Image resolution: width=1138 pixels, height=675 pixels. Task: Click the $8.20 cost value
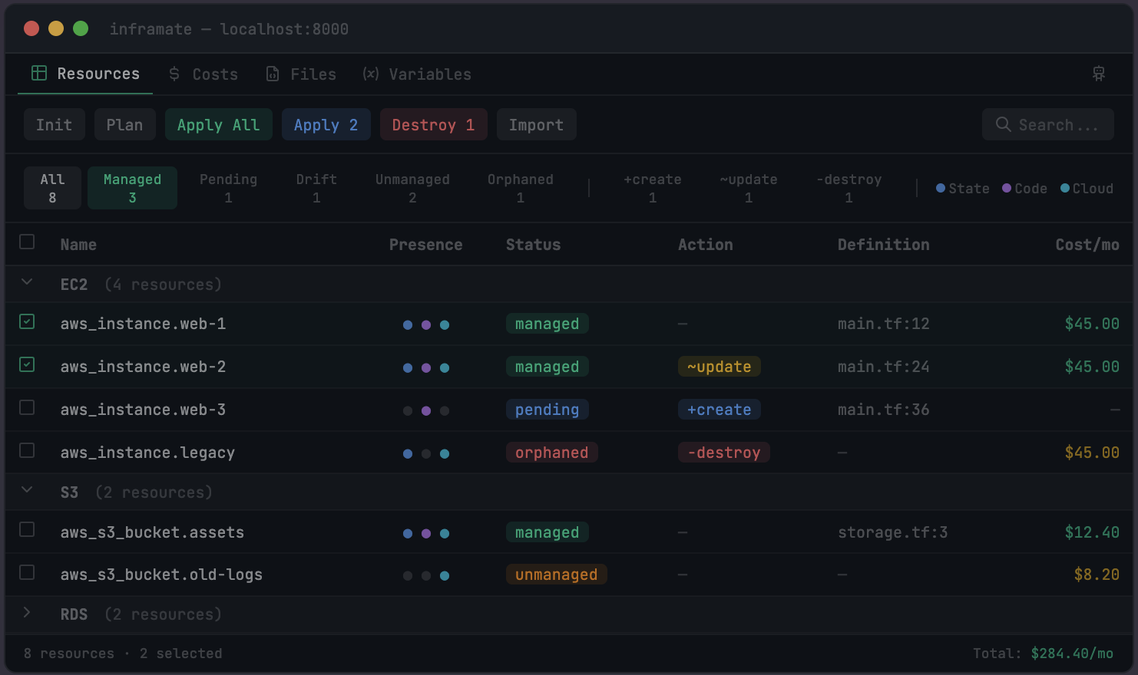pyautogui.click(x=1097, y=575)
